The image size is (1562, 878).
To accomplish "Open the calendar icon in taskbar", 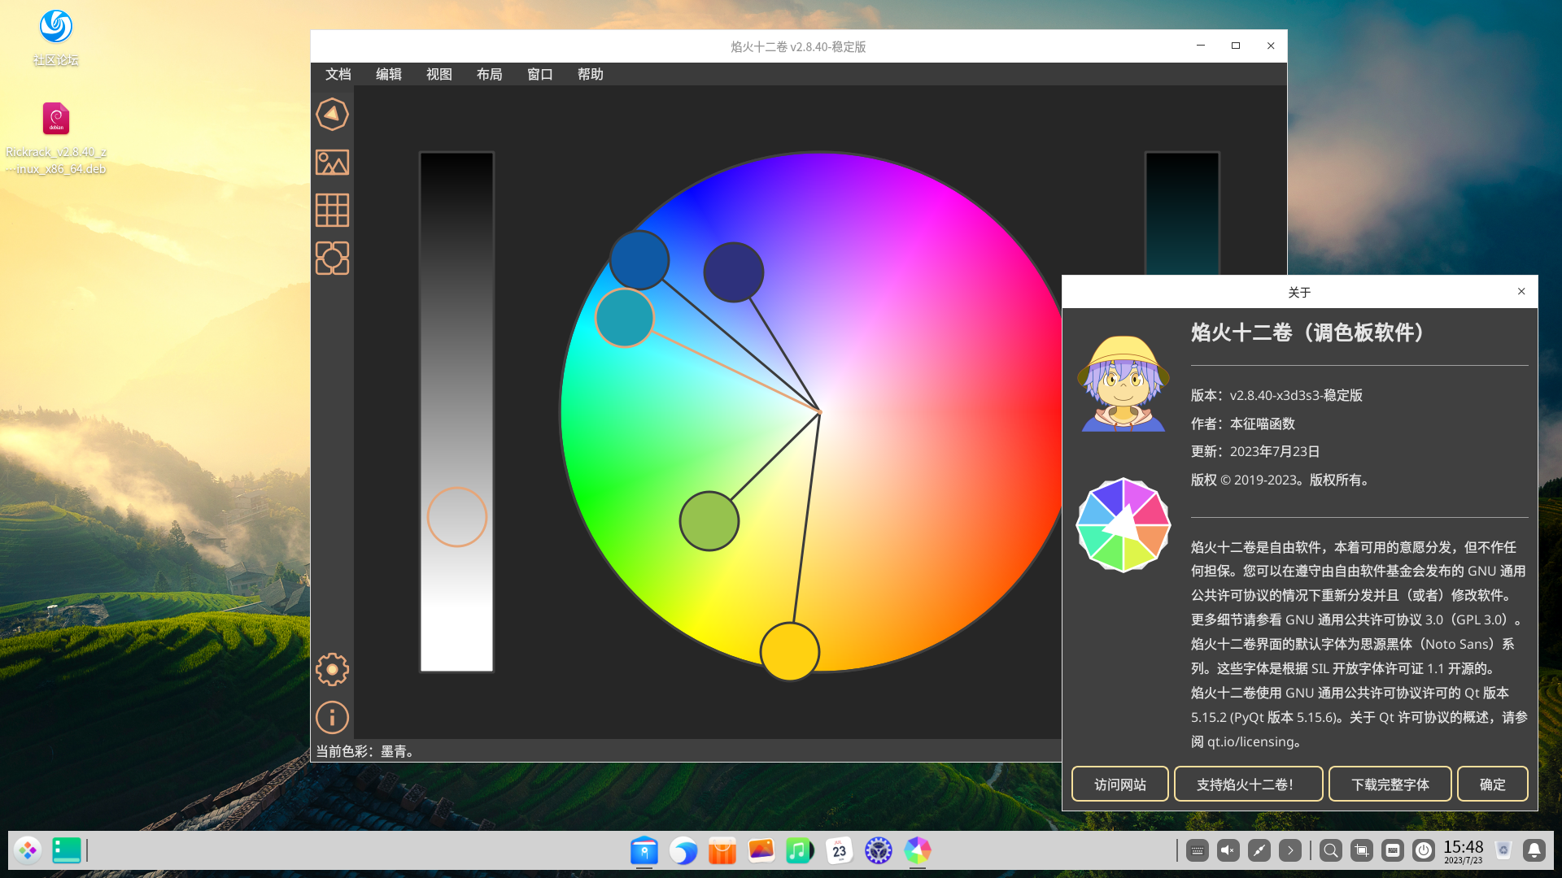I will coord(839,851).
